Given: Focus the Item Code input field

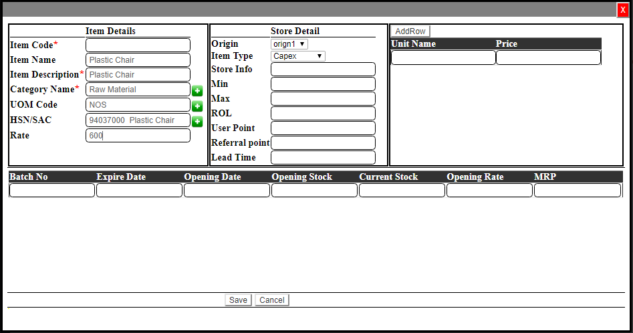Looking at the screenshot, I should pos(138,45).
